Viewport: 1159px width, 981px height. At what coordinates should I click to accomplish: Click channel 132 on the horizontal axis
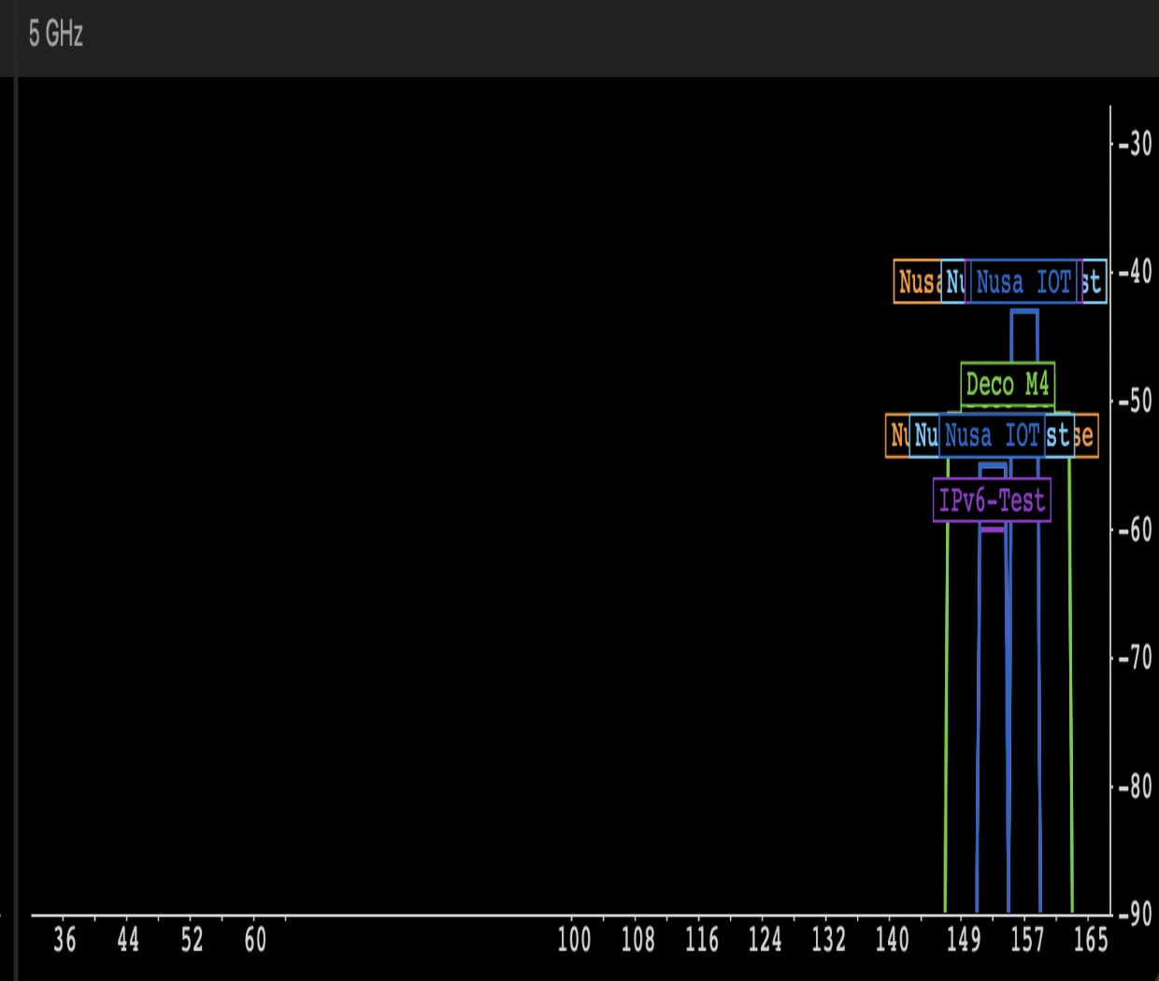(828, 940)
